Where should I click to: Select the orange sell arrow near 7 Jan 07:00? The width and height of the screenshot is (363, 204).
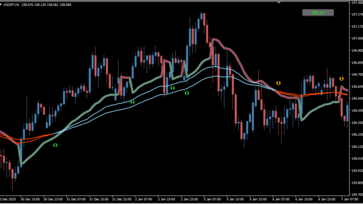click(x=341, y=79)
